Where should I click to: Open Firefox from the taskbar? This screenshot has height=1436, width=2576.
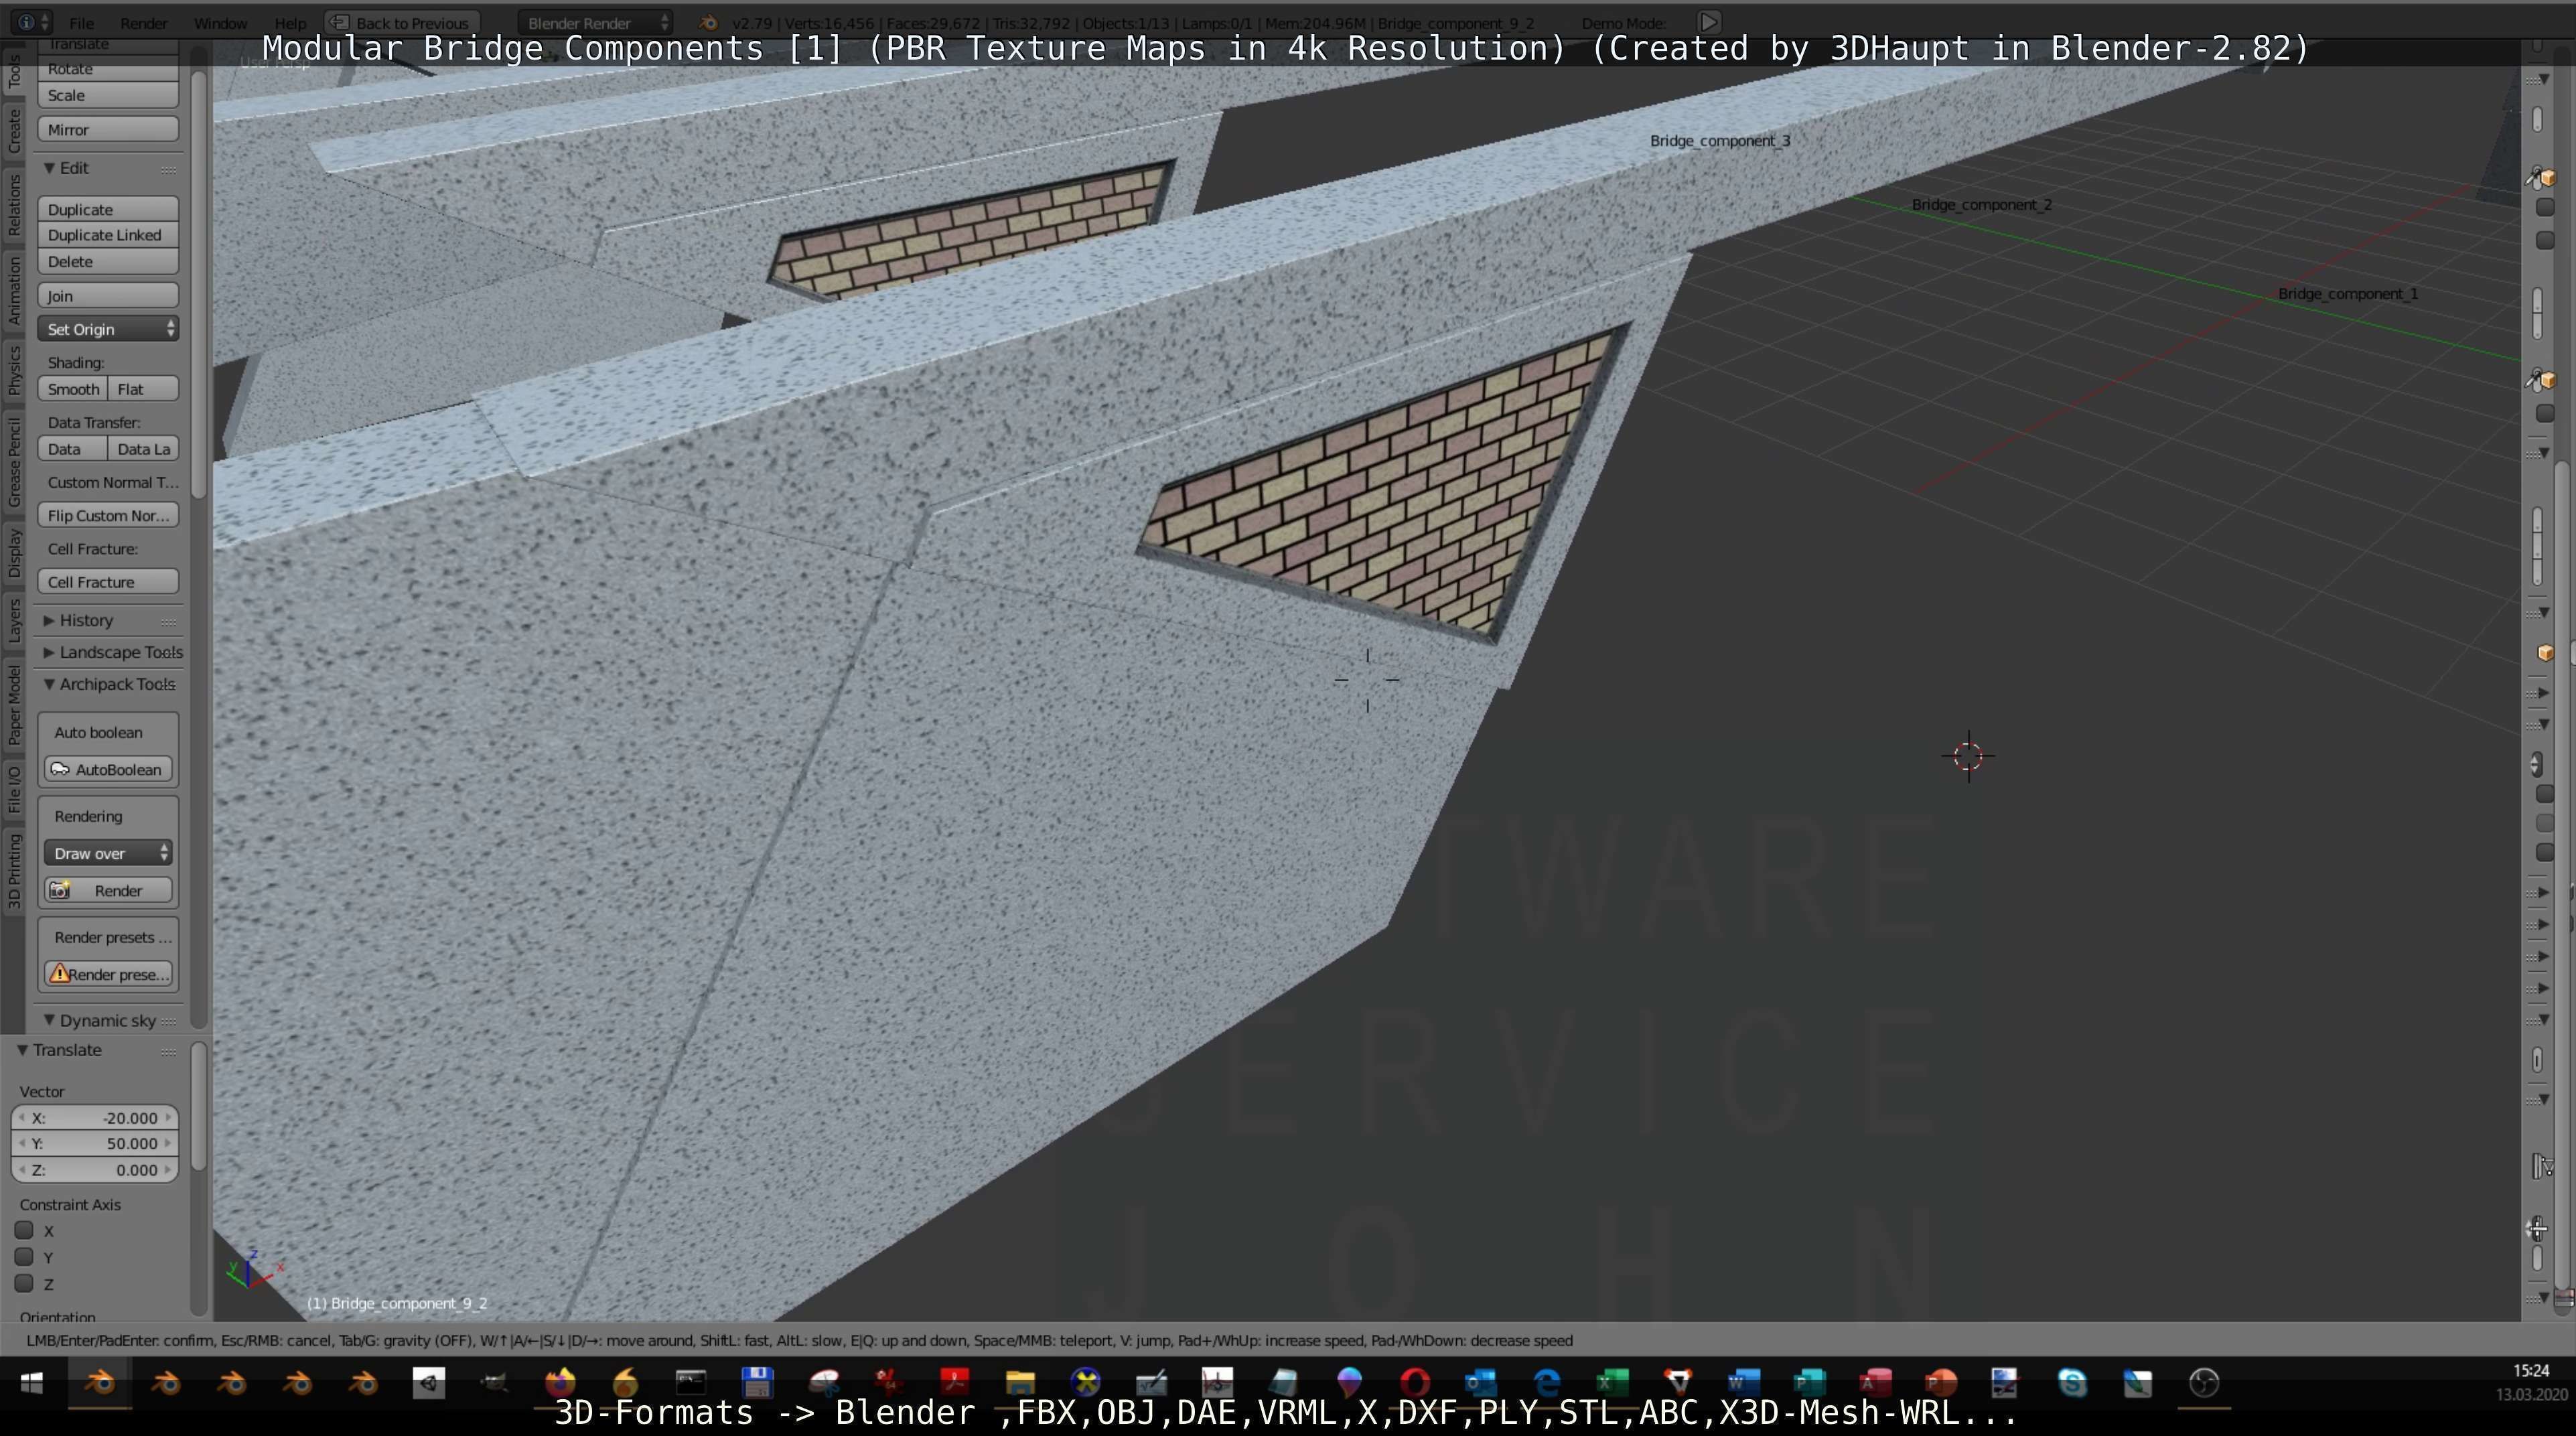click(x=560, y=1383)
